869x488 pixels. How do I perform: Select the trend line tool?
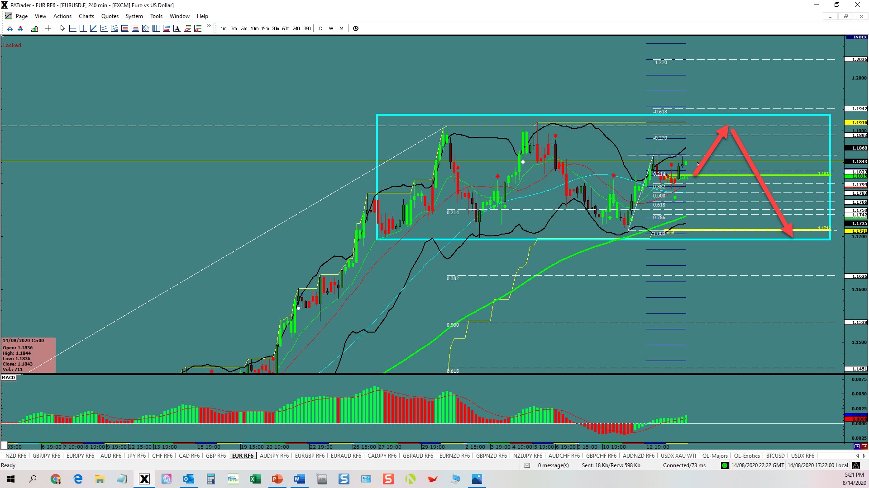[x=93, y=28]
